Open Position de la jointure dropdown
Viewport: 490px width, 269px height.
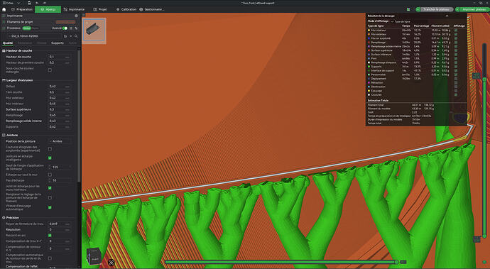coord(60,141)
